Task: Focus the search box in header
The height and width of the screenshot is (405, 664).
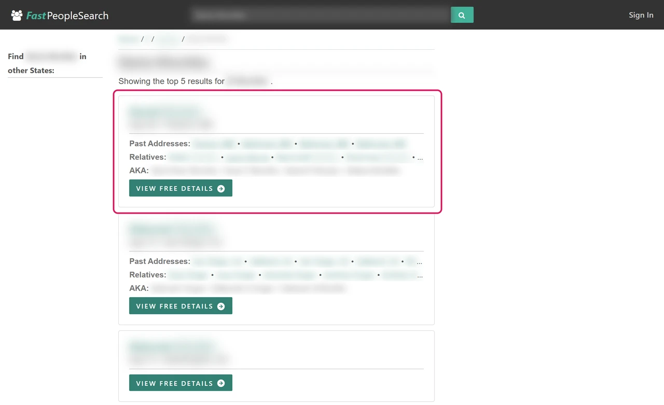Action: click(x=320, y=15)
